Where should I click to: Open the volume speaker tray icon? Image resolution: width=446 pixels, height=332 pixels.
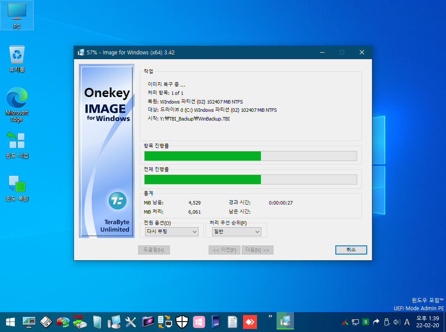pos(396,322)
